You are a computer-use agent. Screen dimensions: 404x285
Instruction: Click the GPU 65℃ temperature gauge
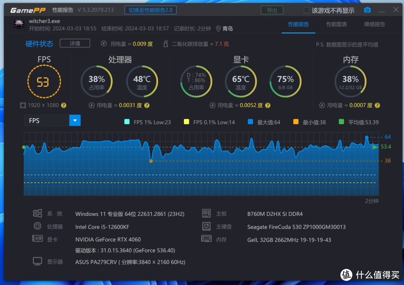(x=241, y=82)
